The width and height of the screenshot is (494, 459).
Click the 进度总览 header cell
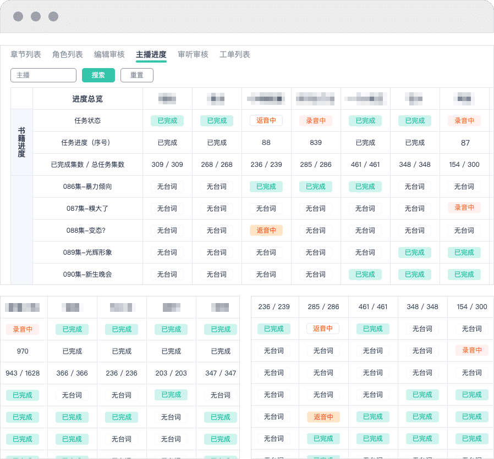coord(87,99)
